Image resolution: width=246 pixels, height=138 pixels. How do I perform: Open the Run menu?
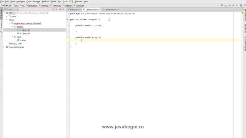pos(59,2)
